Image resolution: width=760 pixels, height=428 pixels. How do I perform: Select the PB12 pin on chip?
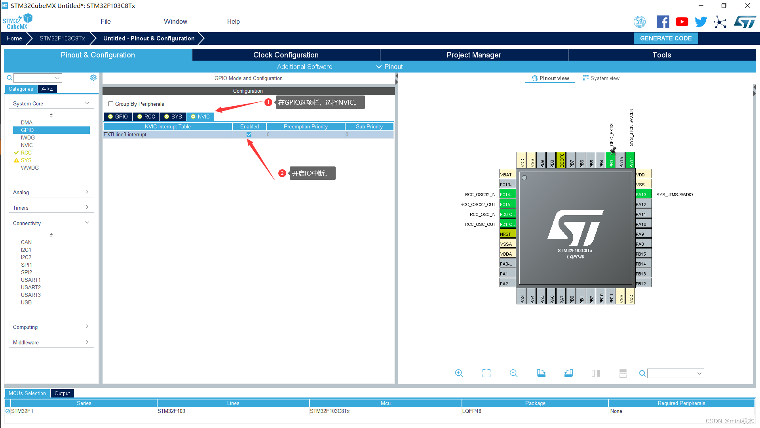[x=643, y=283]
